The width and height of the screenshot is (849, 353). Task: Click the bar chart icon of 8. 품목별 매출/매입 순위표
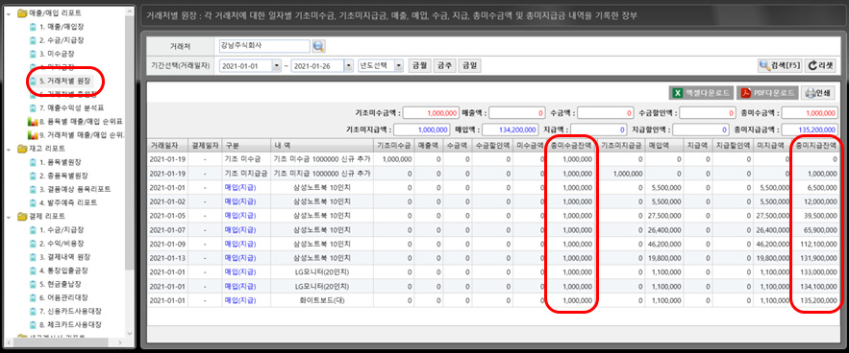click(x=32, y=121)
